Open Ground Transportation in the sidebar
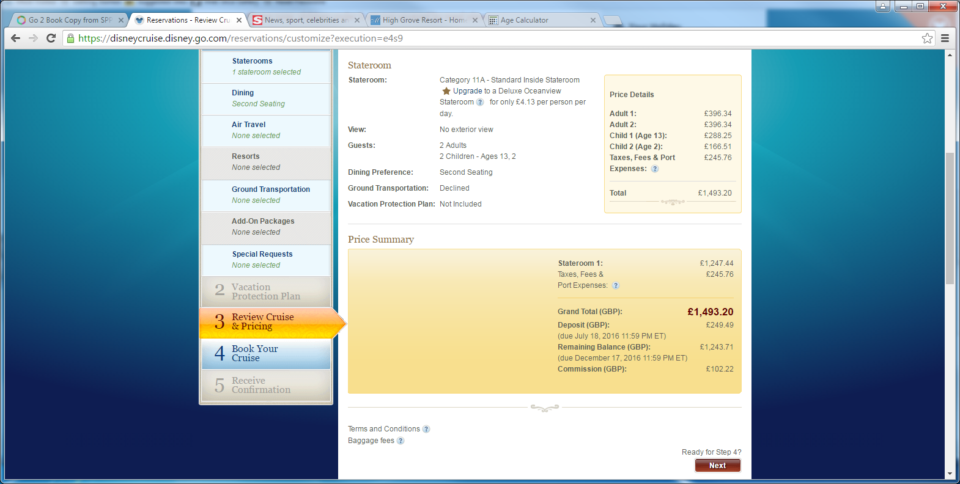Viewport: 960px width, 484px height. 266,195
